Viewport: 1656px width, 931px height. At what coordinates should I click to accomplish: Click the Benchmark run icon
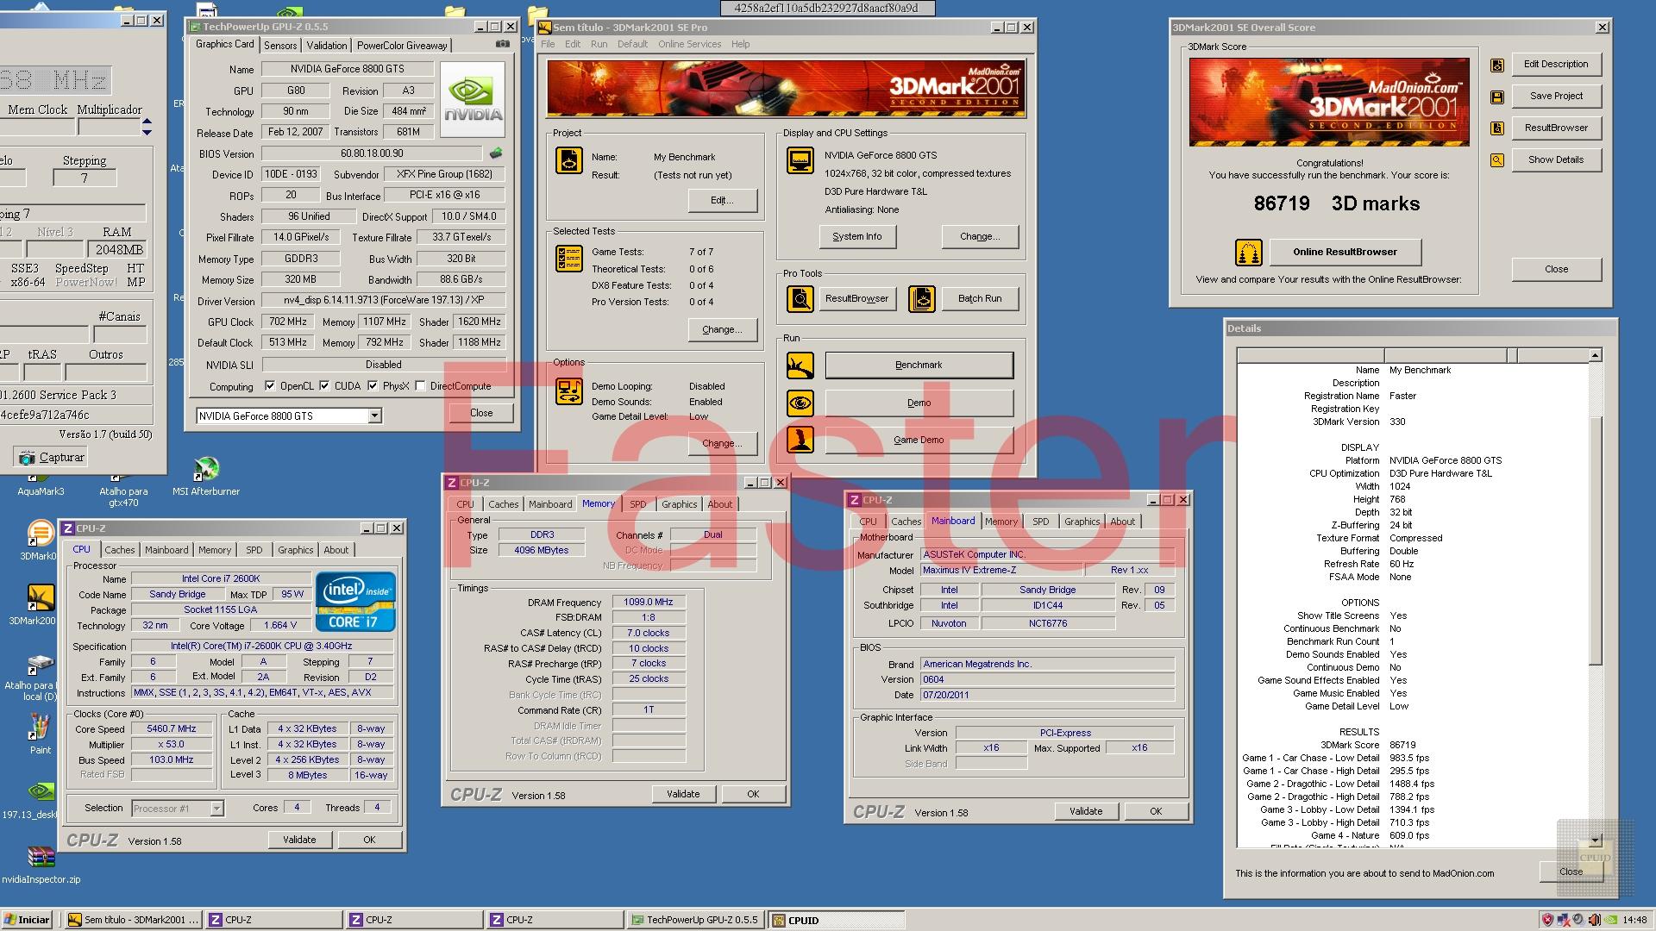click(800, 366)
